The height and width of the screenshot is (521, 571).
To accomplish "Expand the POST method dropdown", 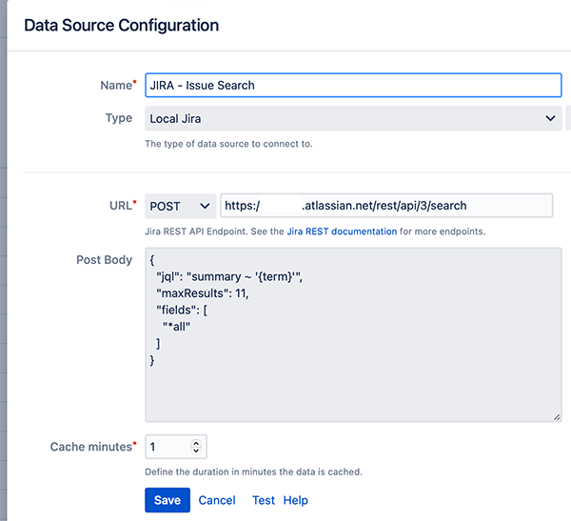I will point(180,206).
